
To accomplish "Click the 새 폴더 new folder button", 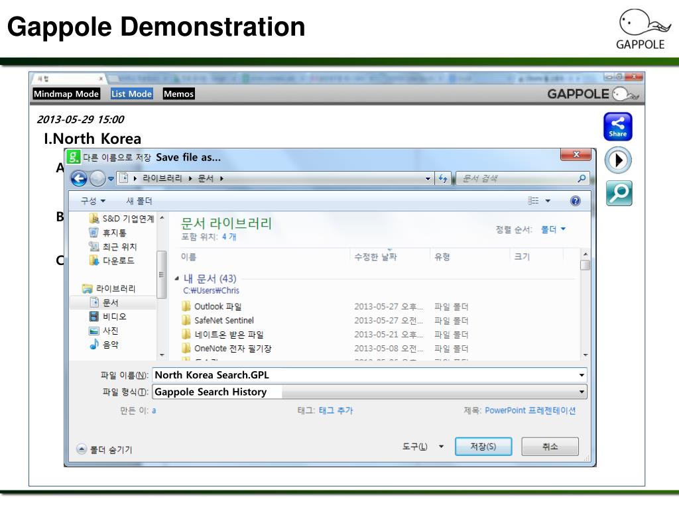I will 139,201.
